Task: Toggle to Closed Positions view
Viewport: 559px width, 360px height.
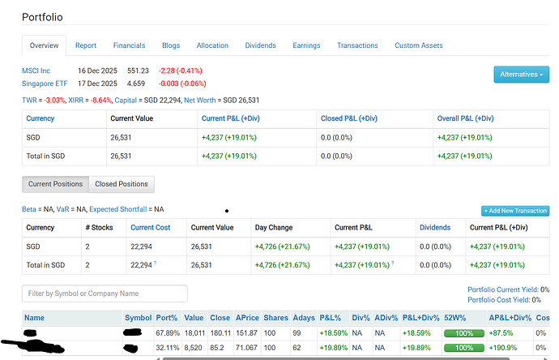Action: pyautogui.click(x=122, y=184)
